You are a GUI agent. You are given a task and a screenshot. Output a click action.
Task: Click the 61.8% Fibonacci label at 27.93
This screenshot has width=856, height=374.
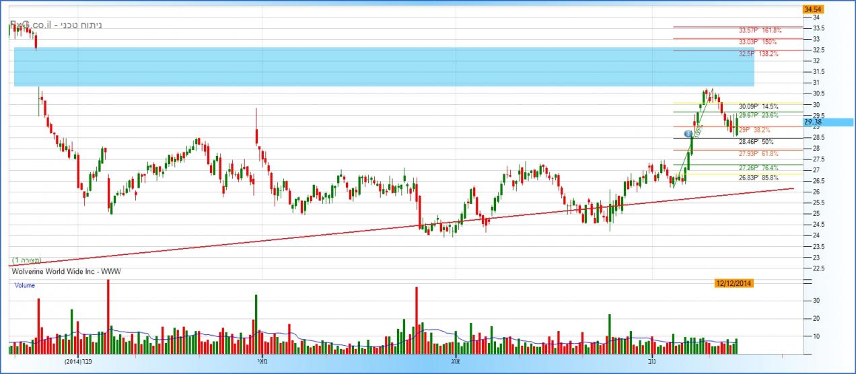[758, 153]
